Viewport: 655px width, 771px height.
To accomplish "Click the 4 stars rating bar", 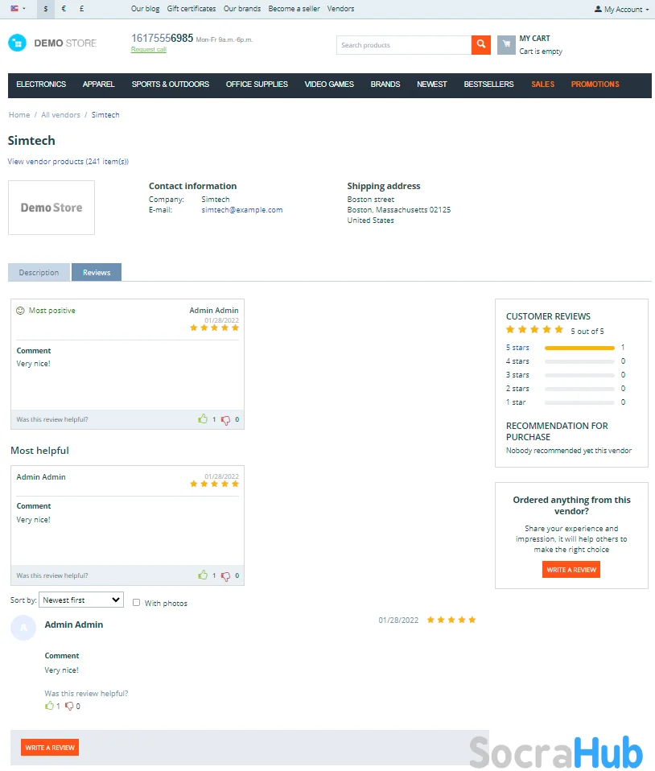I will point(579,361).
